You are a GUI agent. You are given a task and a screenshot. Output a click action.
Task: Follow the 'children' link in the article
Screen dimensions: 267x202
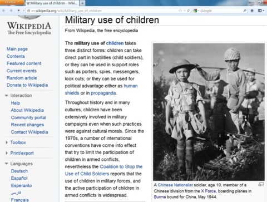(x=115, y=43)
